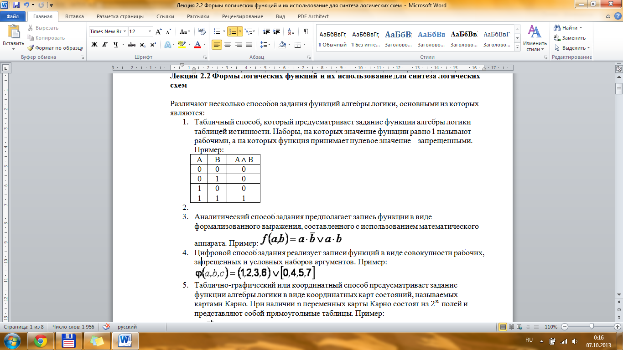Click the language indicator русский
This screenshot has width=623, height=350.
tap(127, 327)
